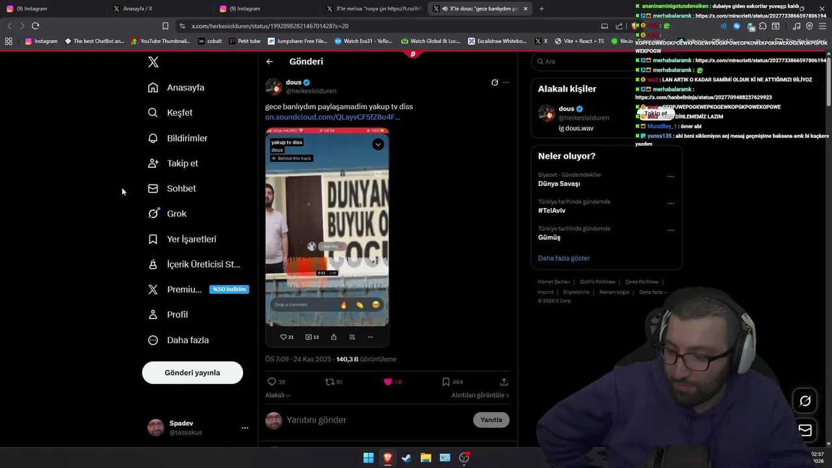Open SoundCloud comments count 13
The image size is (832, 468).
312,337
